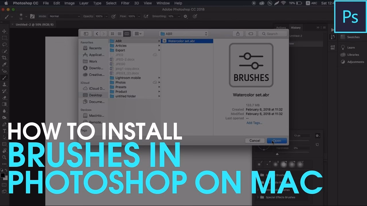The height and width of the screenshot is (206, 367).
Task: Select the Crop tool
Action: pyautogui.click(x=4, y=58)
